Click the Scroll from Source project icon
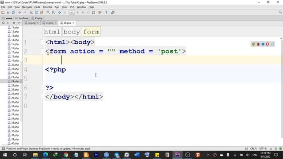Viewport: 283px width, 159px height. click(x=3, y=23)
